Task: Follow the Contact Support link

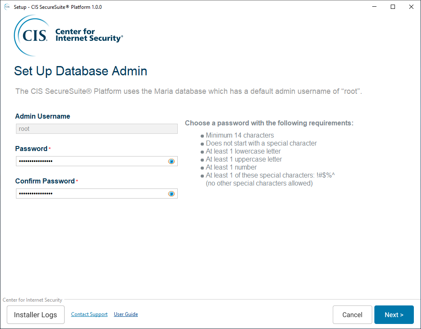Action: pos(89,314)
